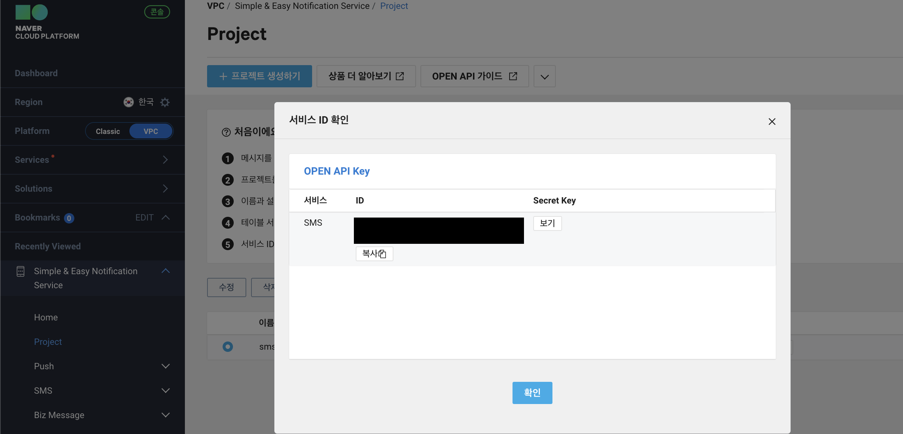Open the Dashboard menu item
The height and width of the screenshot is (434, 903).
[36, 73]
